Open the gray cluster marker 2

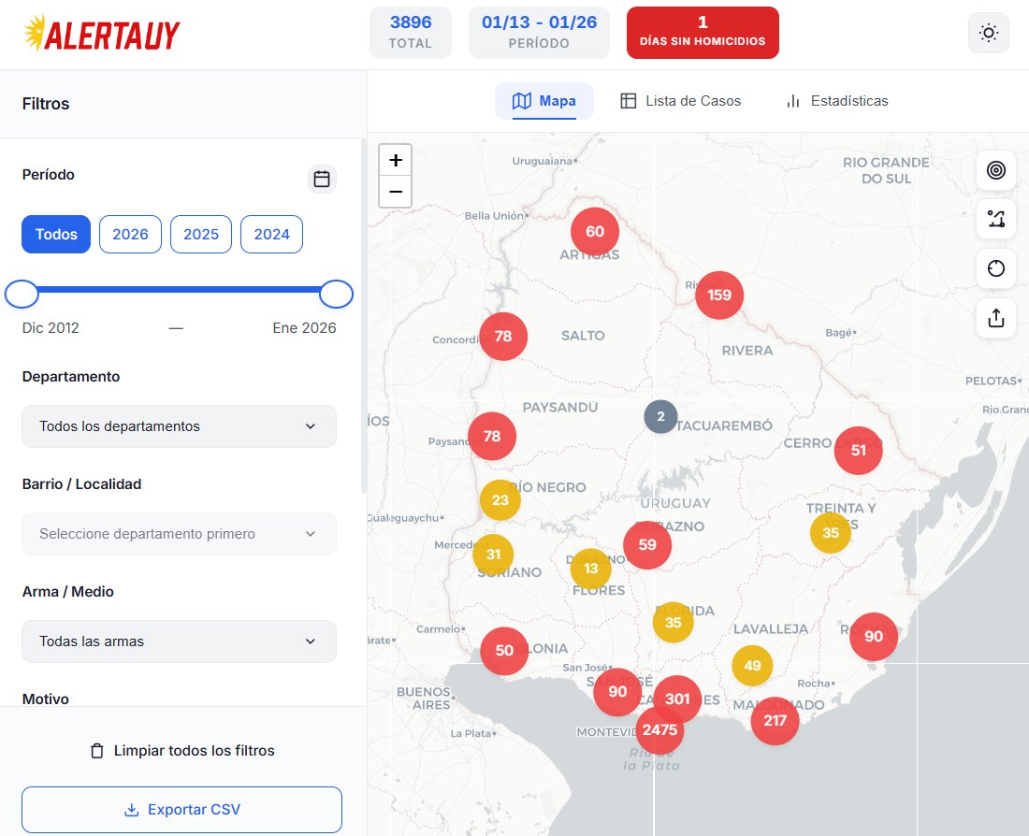[x=660, y=417]
